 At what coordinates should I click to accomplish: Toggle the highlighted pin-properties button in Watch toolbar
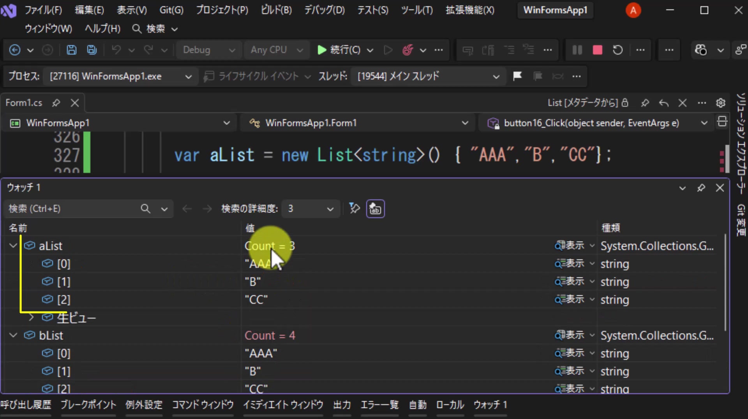375,209
